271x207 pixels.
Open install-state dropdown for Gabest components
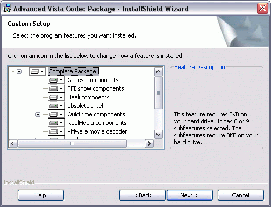[x=56, y=80]
